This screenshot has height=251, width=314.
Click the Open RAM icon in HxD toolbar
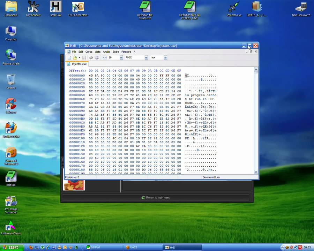click(91, 58)
